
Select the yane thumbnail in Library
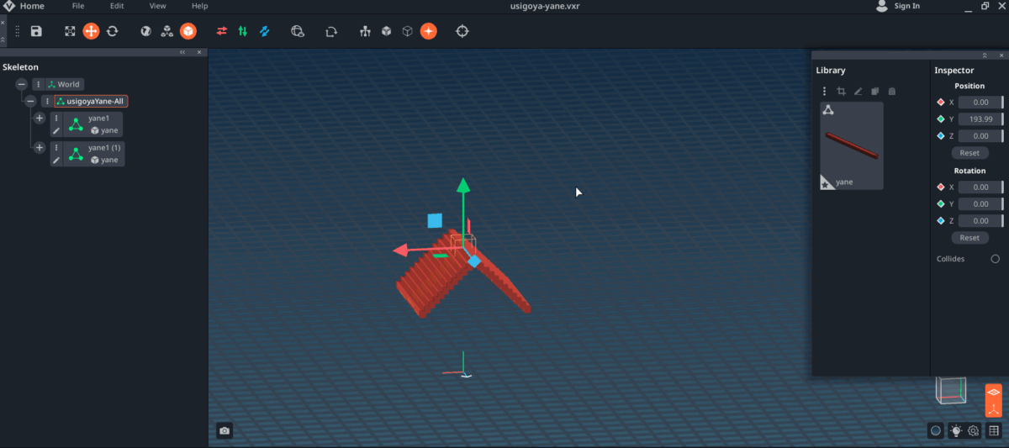(x=852, y=145)
